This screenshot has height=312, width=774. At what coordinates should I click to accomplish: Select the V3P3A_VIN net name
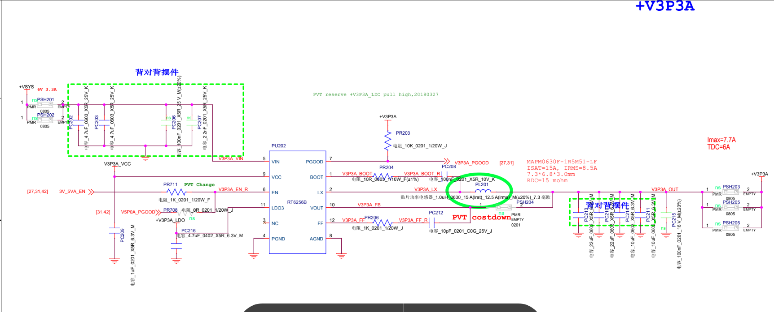coord(231,159)
